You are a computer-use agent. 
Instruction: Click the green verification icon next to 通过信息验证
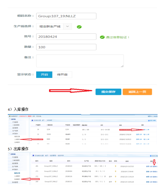pyautogui.click(x=102, y=37)
